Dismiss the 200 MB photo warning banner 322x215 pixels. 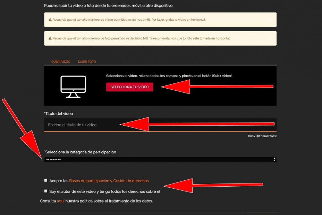click(270, 38)
